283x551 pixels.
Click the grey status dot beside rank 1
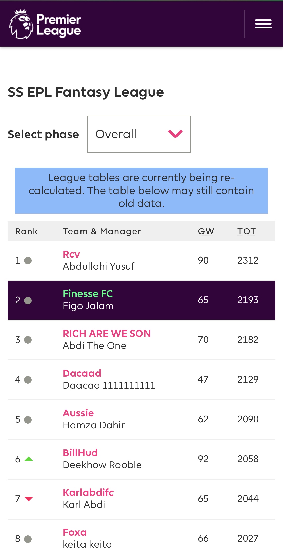tap(28, 260)
